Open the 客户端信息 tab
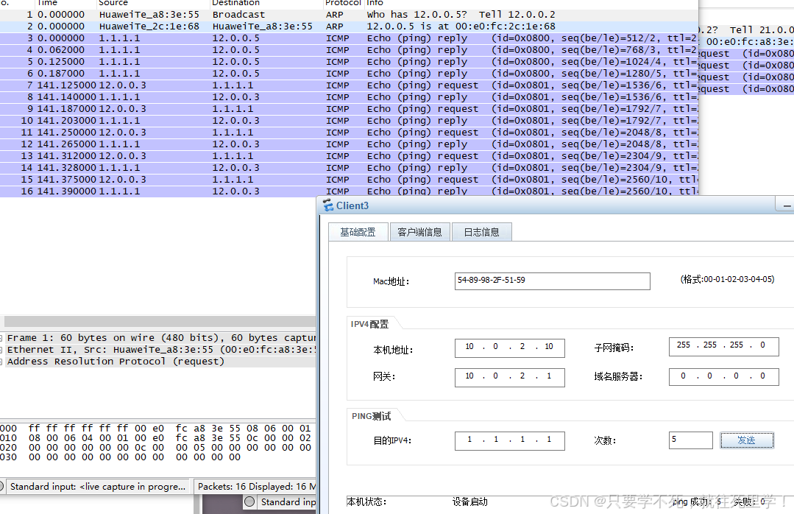 pos(419,232)
